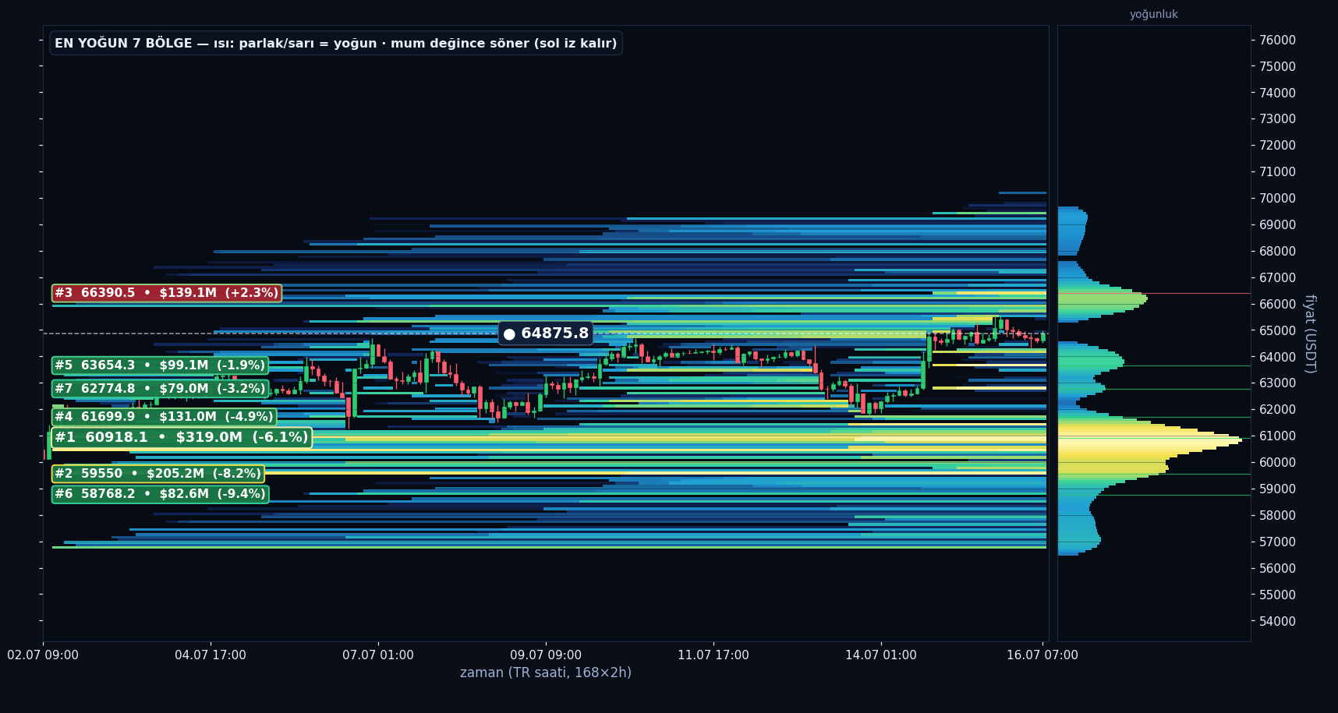Select the #4 61699.9 zone label
1338x713 pixels.
pos(164,417)
